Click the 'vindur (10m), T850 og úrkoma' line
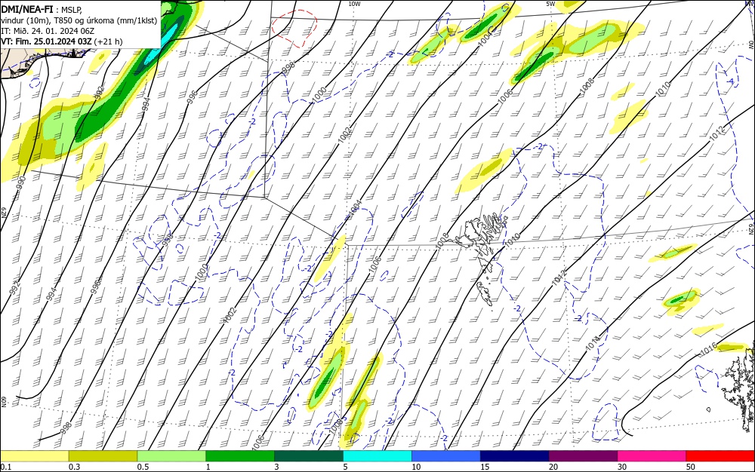This screenshot has height=472, width=755. click(x=79, y=20)
